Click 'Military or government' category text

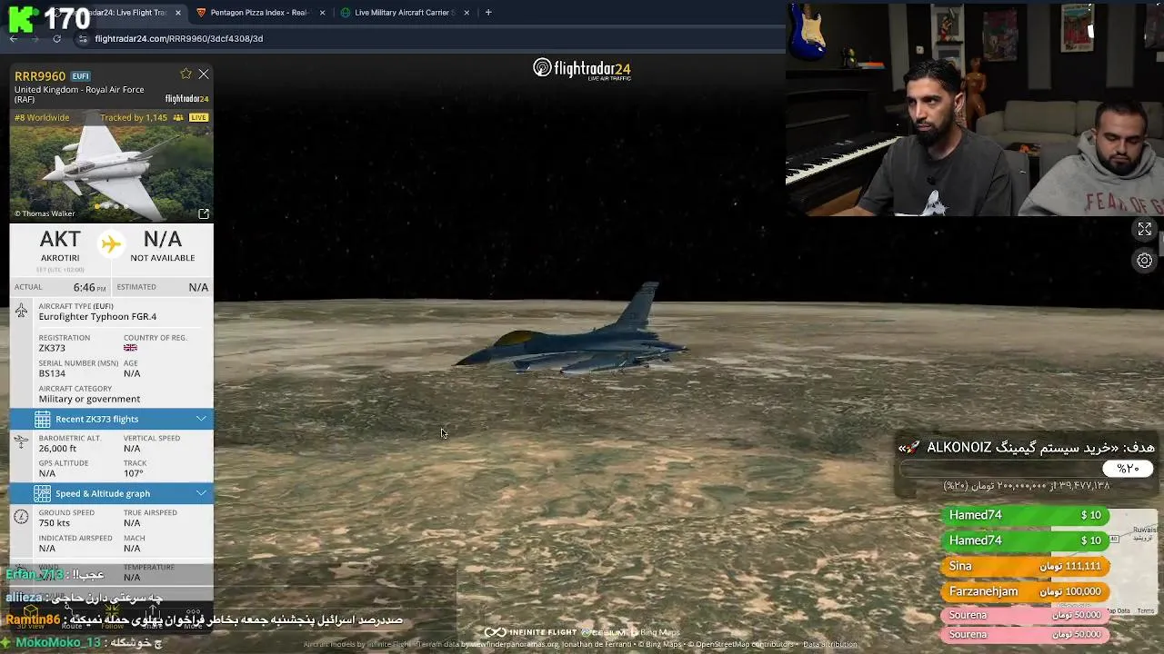[89, 399]
